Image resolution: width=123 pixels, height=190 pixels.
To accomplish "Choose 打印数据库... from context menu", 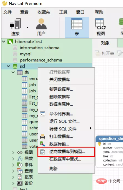I will coord(61,137).
